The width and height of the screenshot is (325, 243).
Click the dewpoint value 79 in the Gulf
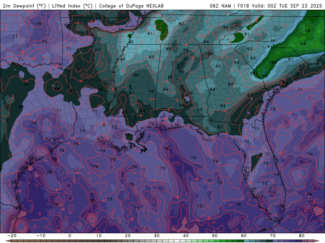91,200
